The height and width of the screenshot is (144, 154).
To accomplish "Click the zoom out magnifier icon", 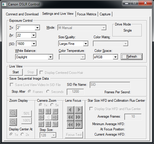I will coord(13,113).
